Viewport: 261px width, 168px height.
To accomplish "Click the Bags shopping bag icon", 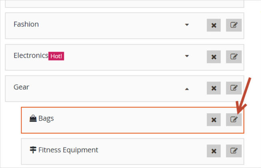I will 33,118.
